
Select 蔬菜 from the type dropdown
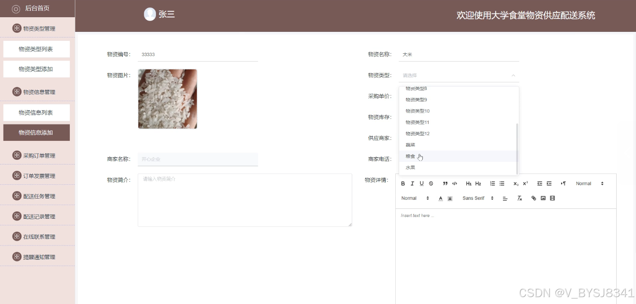[x=457, y=145]
